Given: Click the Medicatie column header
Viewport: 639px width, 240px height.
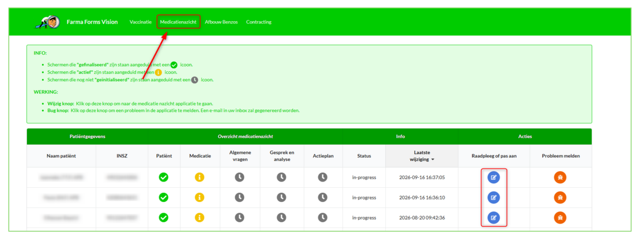Looking at the screenshot, I should (200, 156).
